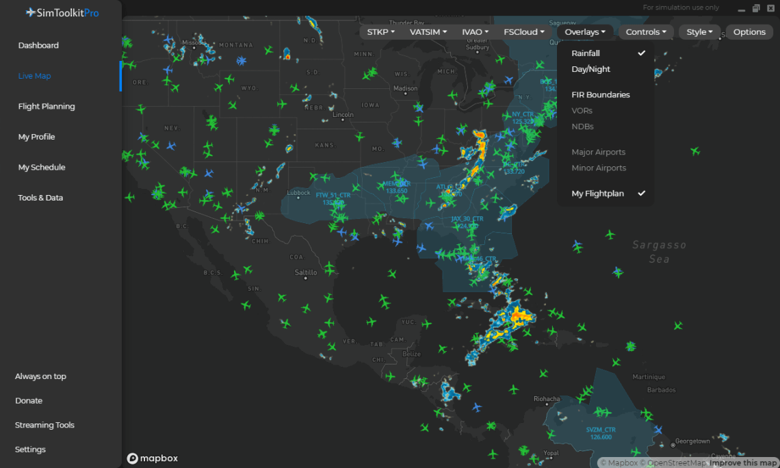Follow the Improve this map link
The width and height of the screenshot is (780, 468).
click(x=742, y=463)
